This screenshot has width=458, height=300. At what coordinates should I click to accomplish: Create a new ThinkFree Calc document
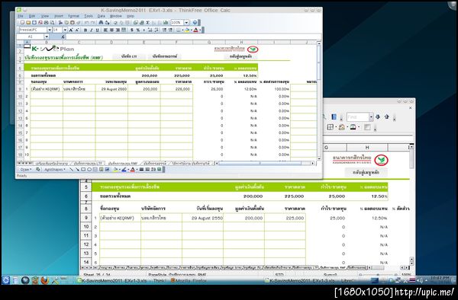22,22
